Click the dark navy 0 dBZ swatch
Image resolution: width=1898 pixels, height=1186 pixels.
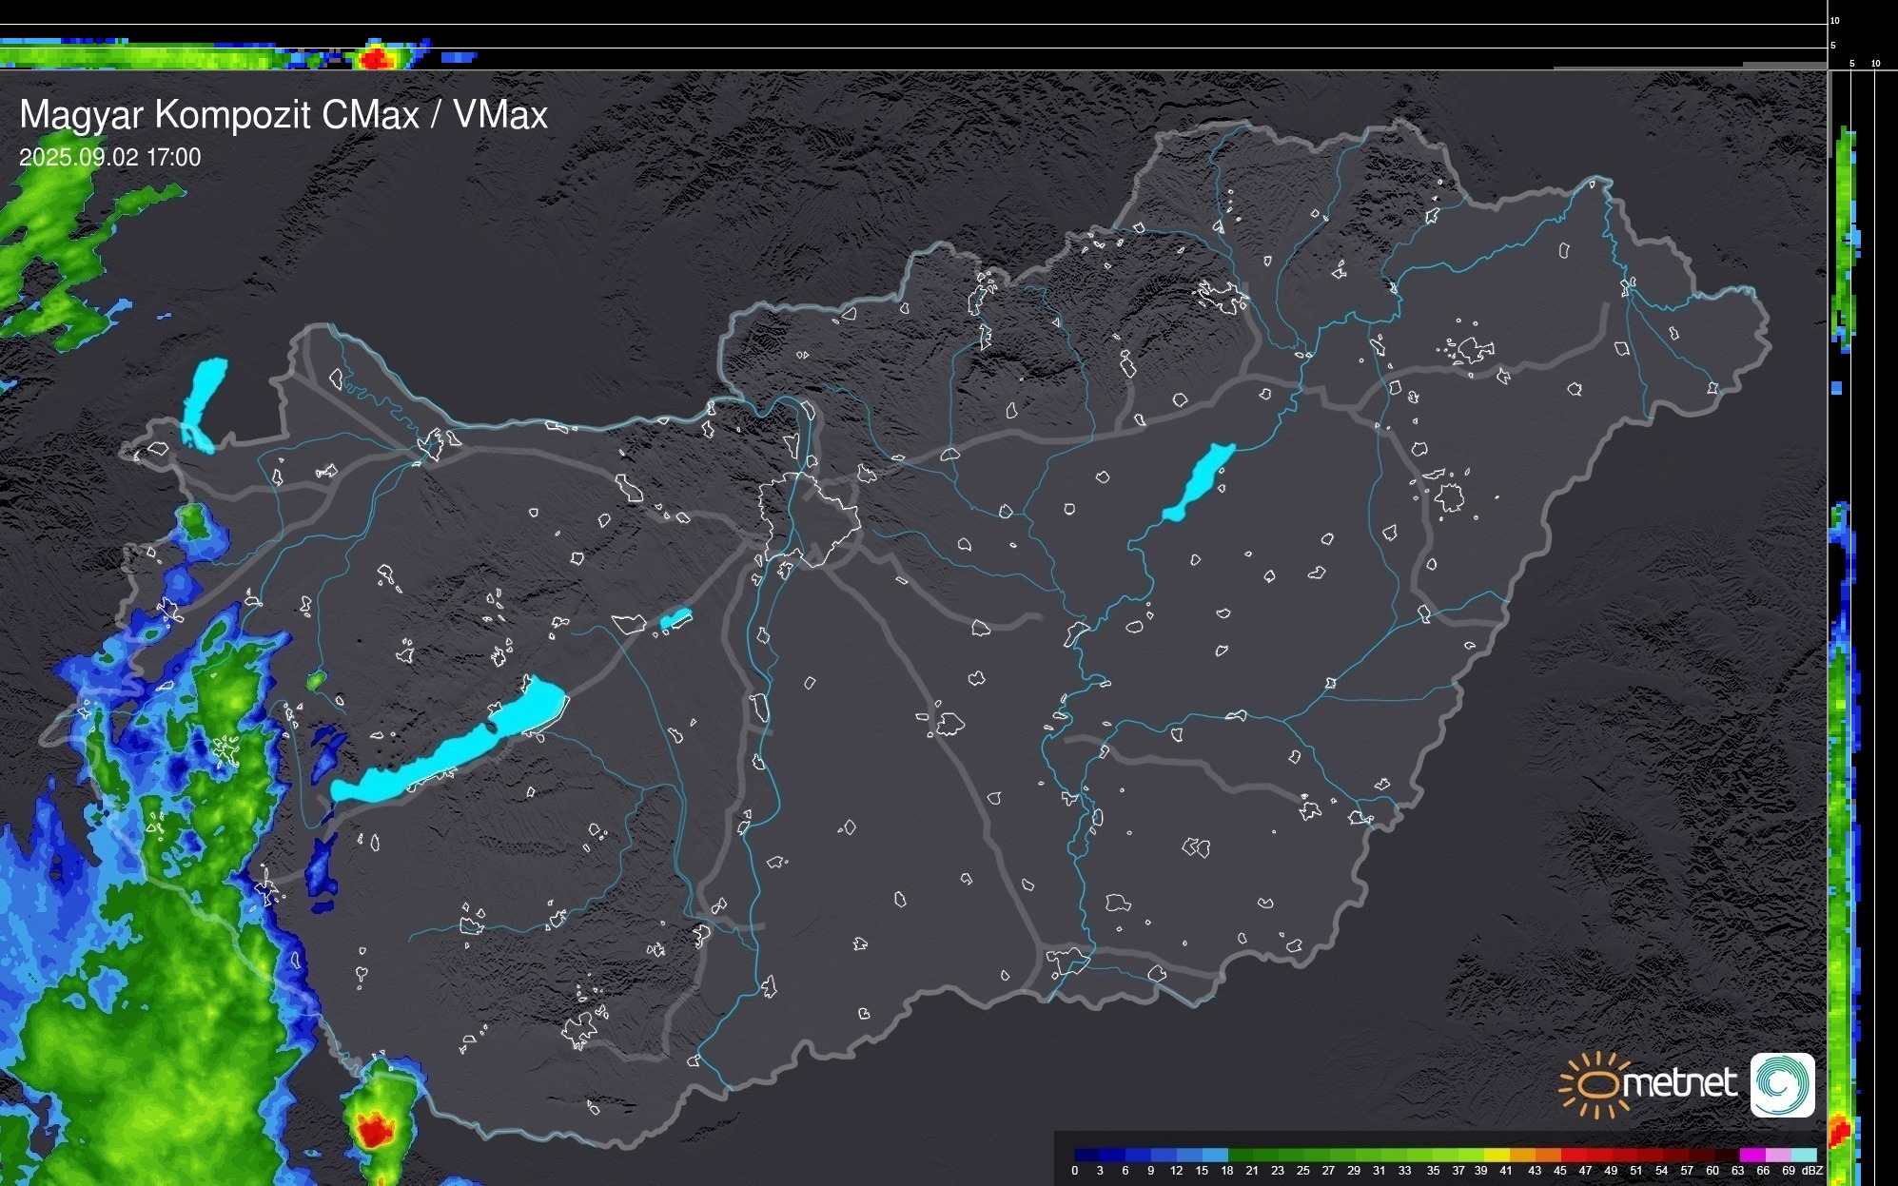(1086, 1155)
